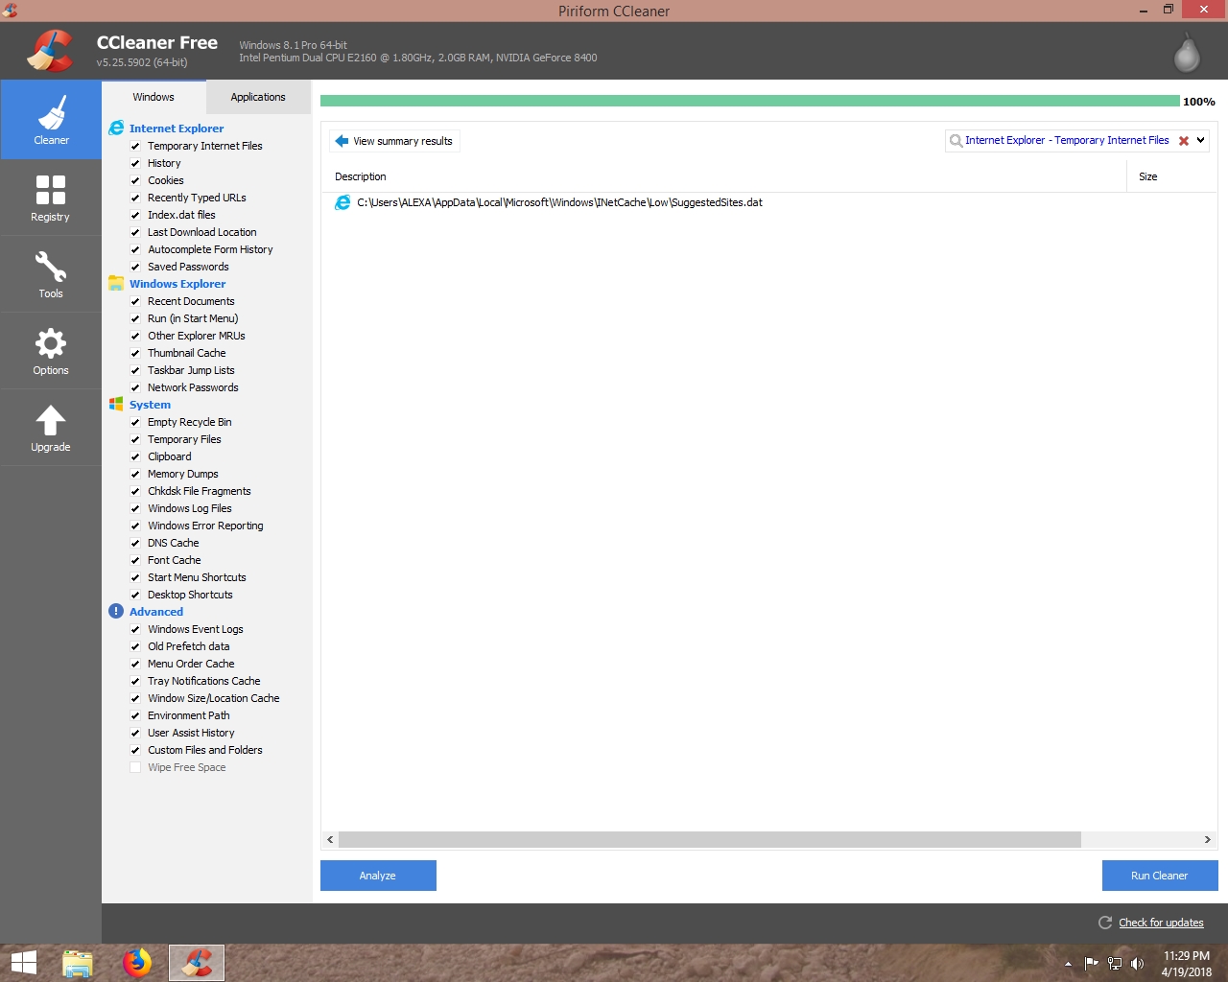Show hidden tray icons arrow
Screen dimensions: 1228x982
click(1068, 964)
